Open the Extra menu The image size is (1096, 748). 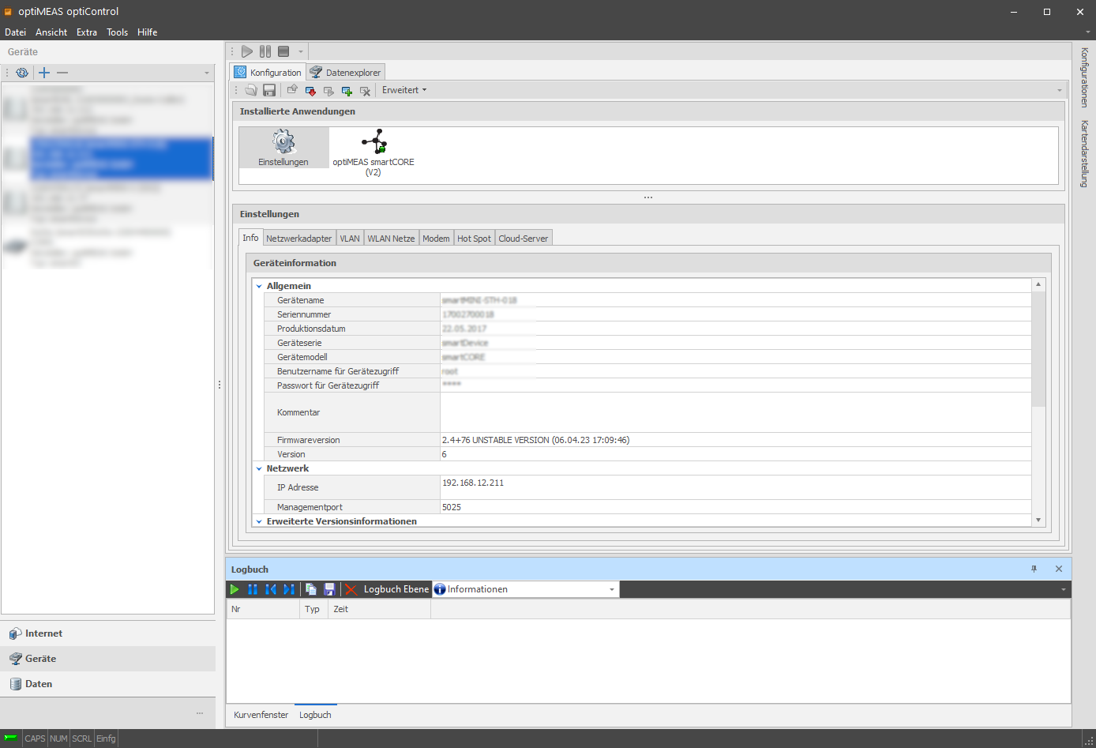tap(87, 32)
